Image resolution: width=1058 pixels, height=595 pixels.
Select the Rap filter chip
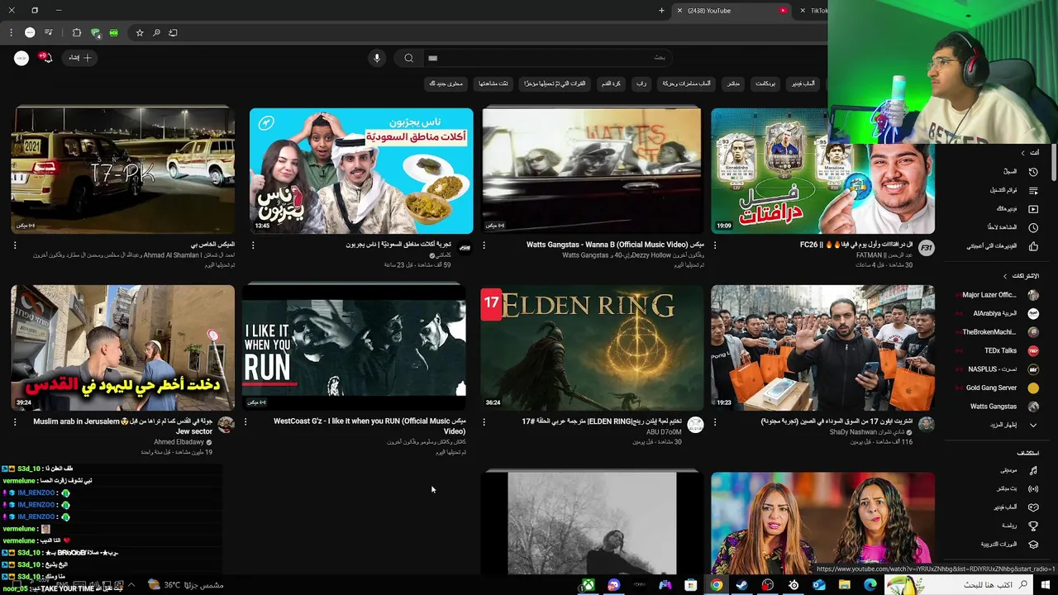pyautogui.click(x=641, y=83)
